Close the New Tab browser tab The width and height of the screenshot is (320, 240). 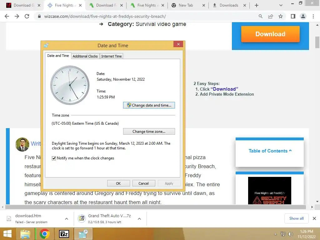click(204, 5)
